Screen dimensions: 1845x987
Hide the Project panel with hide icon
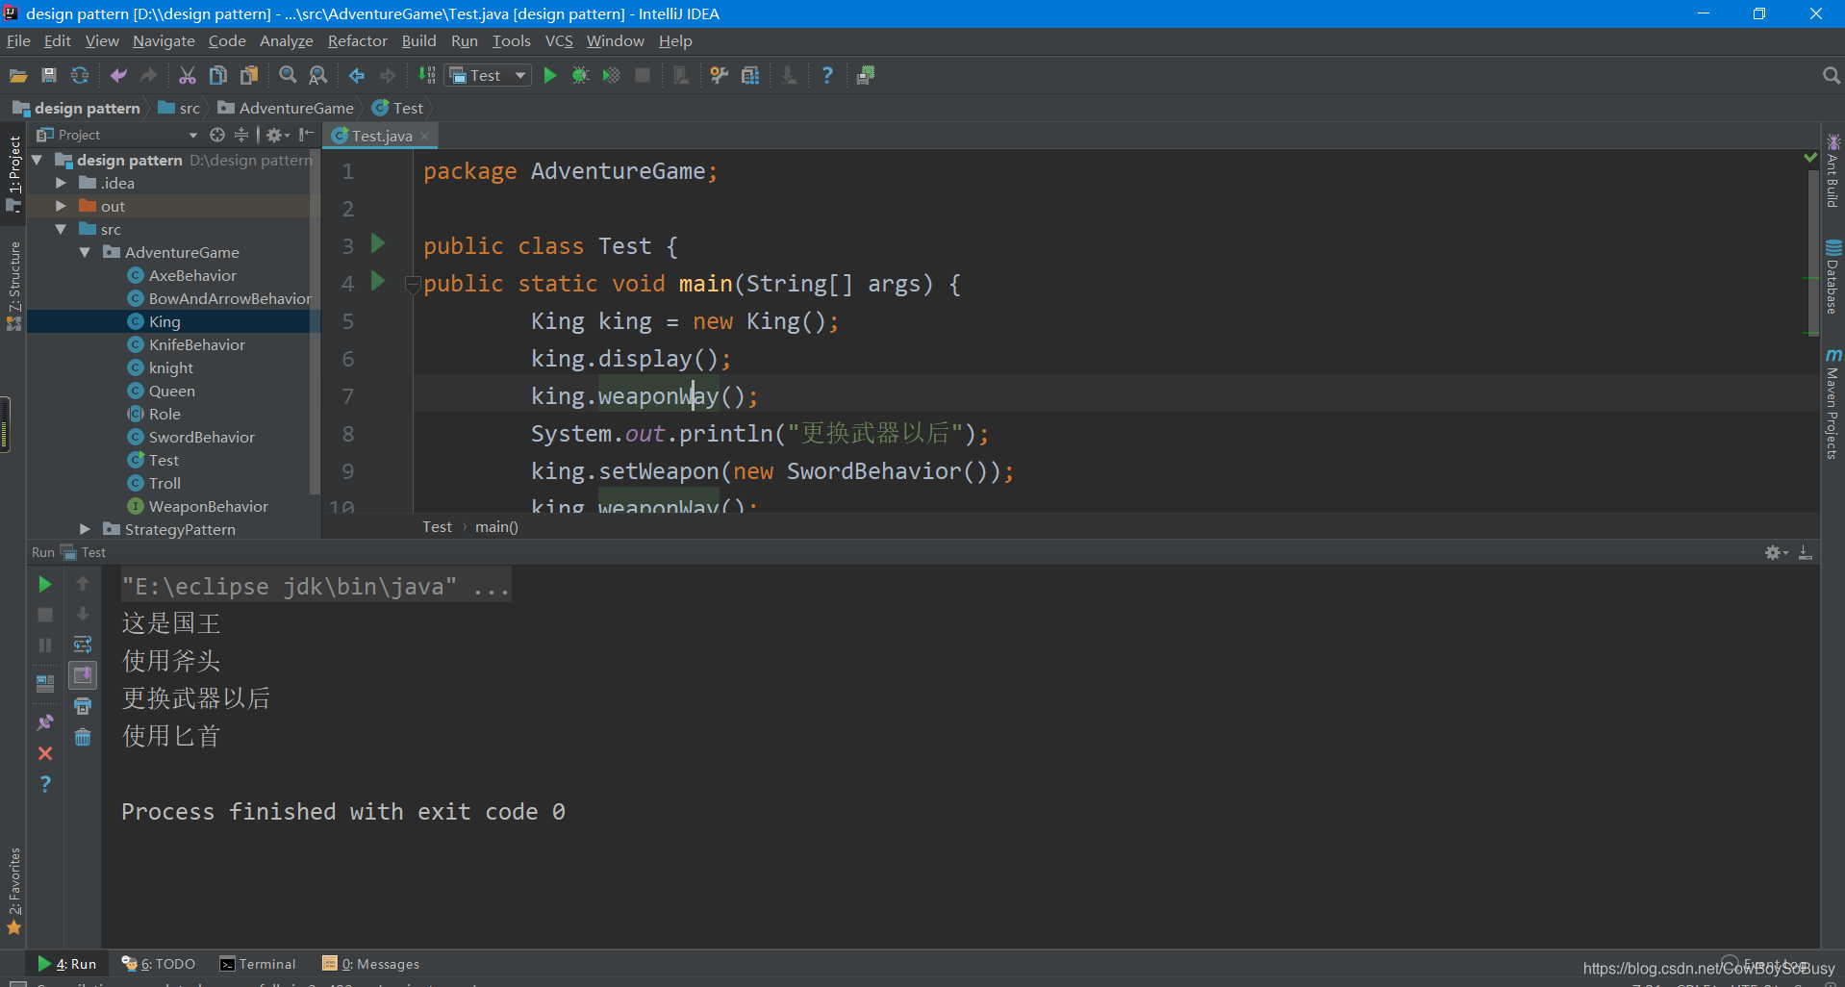307,135
